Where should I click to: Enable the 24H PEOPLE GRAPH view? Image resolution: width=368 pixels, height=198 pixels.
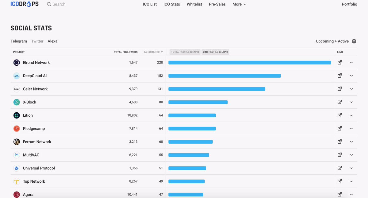pos(215,52)
